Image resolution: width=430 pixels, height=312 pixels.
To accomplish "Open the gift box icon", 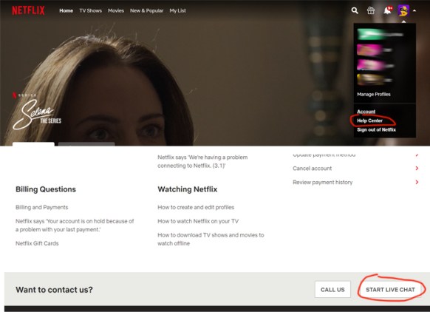I will click(x=371, y=10).
